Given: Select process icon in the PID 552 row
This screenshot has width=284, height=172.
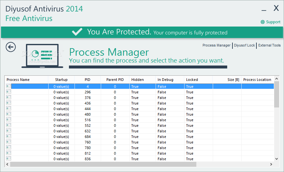Looking at the screenshot, I should coord(9,125).
